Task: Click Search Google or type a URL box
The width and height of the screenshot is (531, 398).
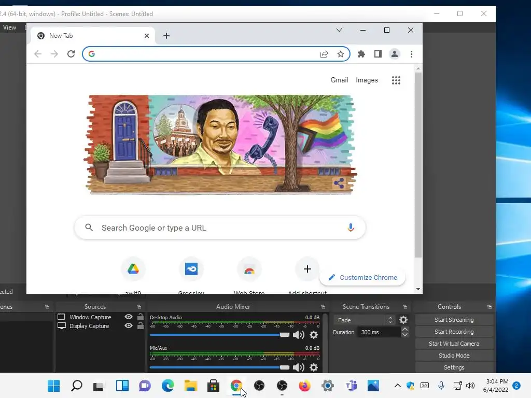Action: point(220,228)
